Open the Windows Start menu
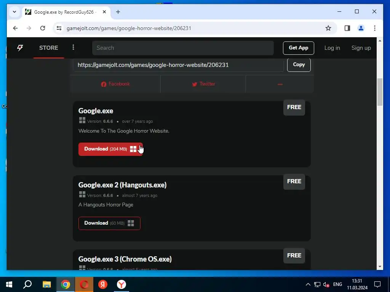 (x=9, y=284)
